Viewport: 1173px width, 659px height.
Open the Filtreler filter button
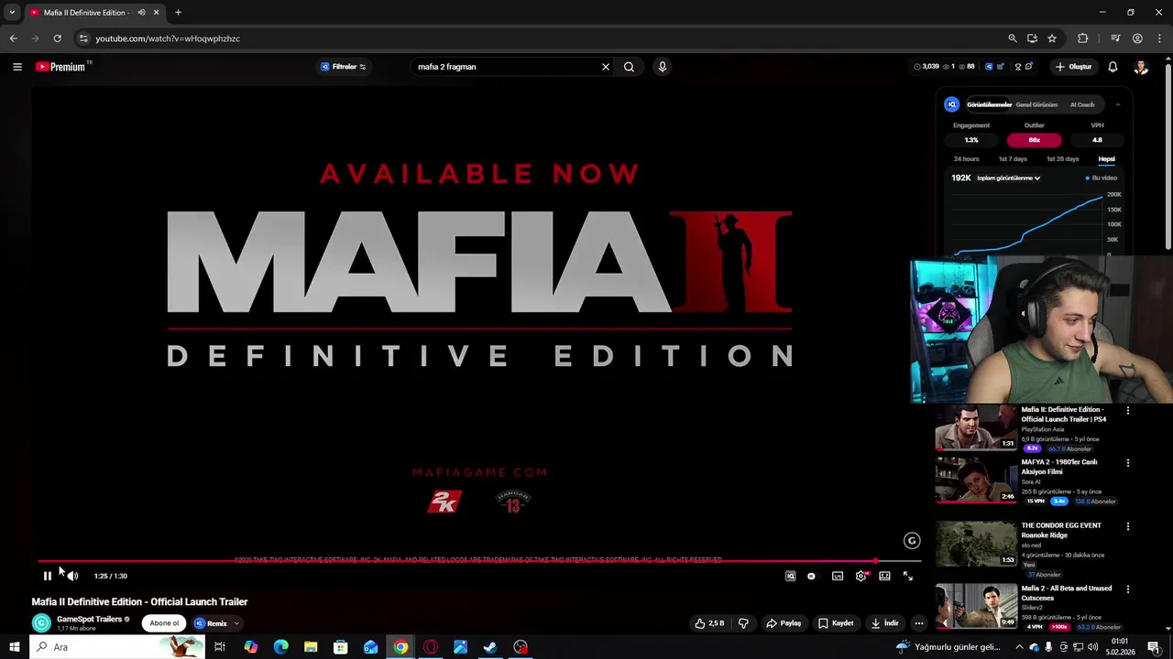[344, 67]
